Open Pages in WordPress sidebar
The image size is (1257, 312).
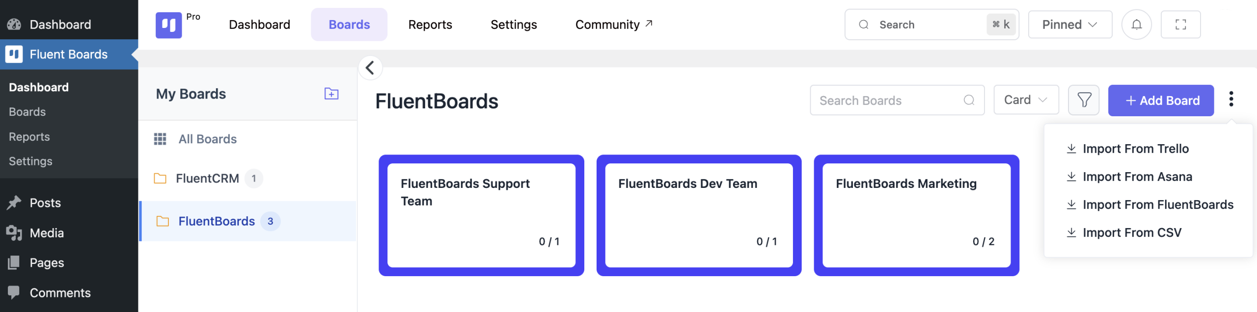point(69,262)
